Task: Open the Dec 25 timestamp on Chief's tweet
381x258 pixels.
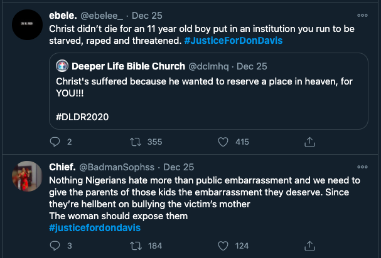Action: coord(179,167)
